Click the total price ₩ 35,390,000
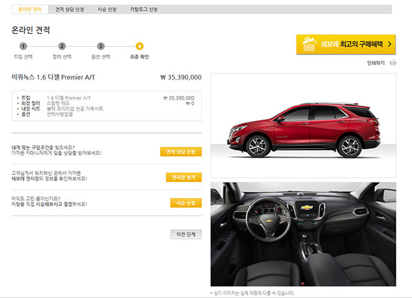This screenshot has width=412, height=298. point(181,78)
